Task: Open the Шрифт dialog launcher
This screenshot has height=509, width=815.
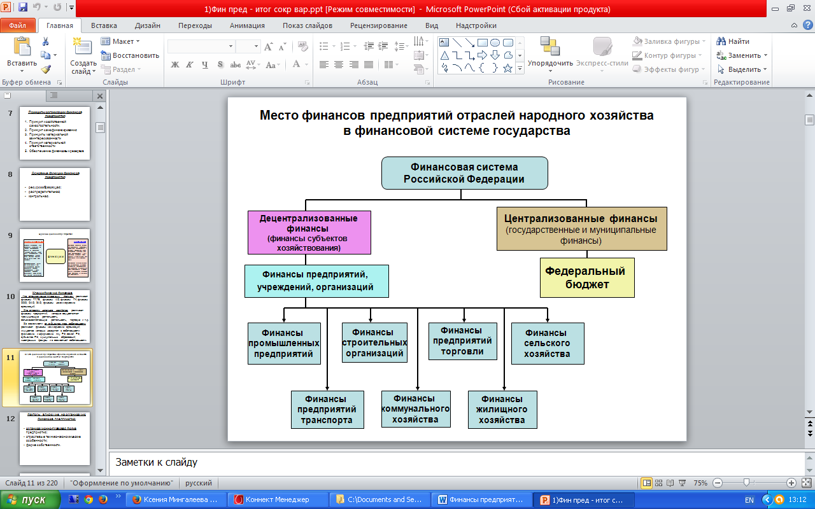Action: coord(307,83)
